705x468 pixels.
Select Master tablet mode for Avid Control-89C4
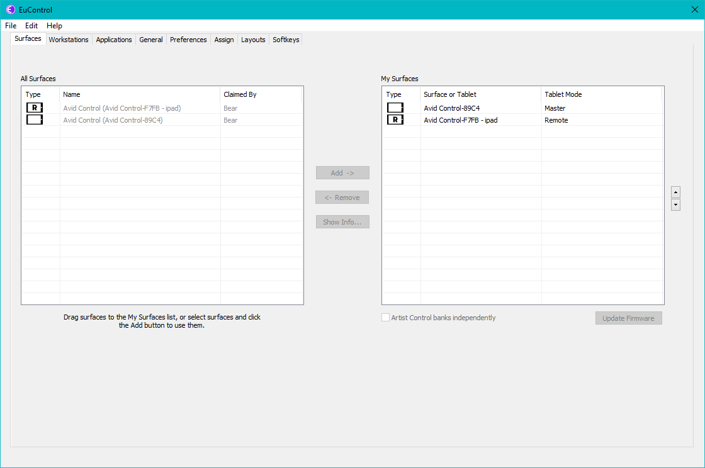555,108
